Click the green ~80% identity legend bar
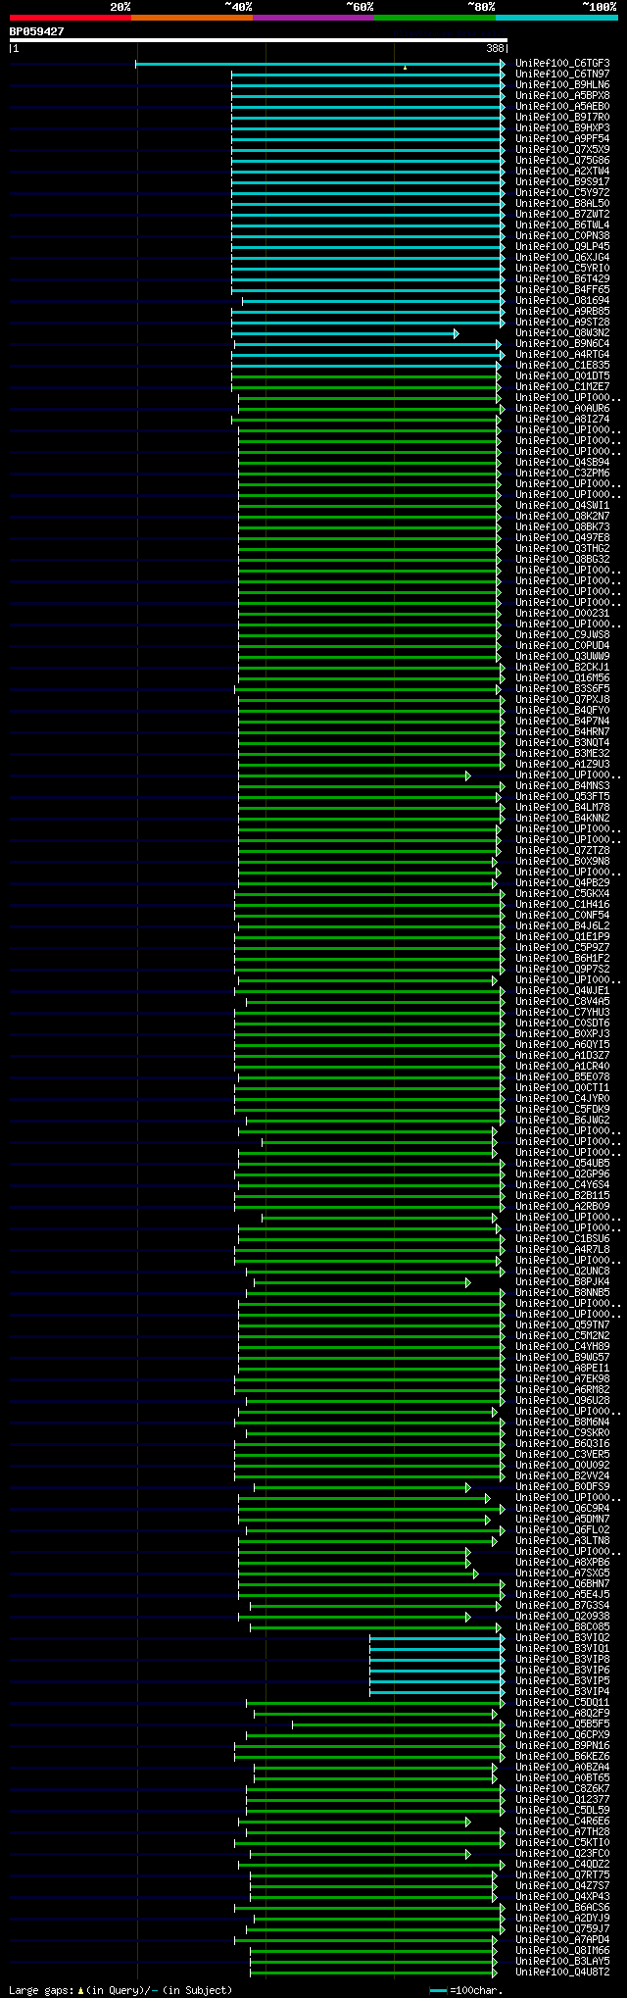The image size is (627, 1998). tap(435, 18)
